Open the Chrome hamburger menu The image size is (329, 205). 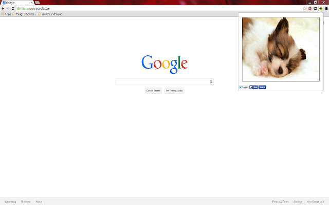click(326, 9)
